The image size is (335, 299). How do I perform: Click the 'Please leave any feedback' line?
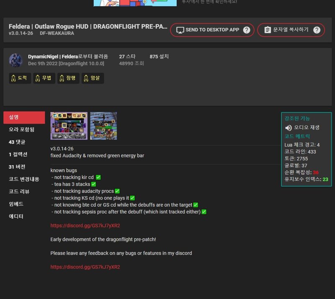coord(121,253)
